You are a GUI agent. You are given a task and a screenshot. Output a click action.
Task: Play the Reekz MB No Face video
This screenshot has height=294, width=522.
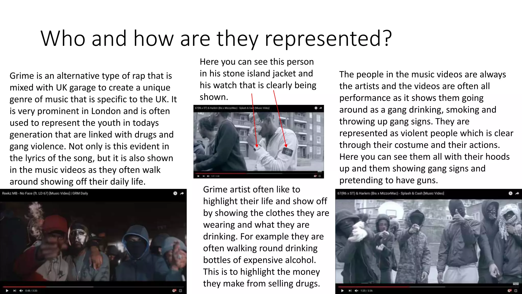point(7,291)
